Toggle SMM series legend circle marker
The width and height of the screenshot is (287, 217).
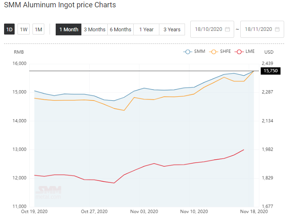click(188, 52)
